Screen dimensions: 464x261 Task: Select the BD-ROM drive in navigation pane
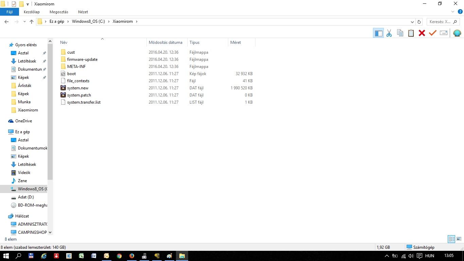(x=33, y=205)
